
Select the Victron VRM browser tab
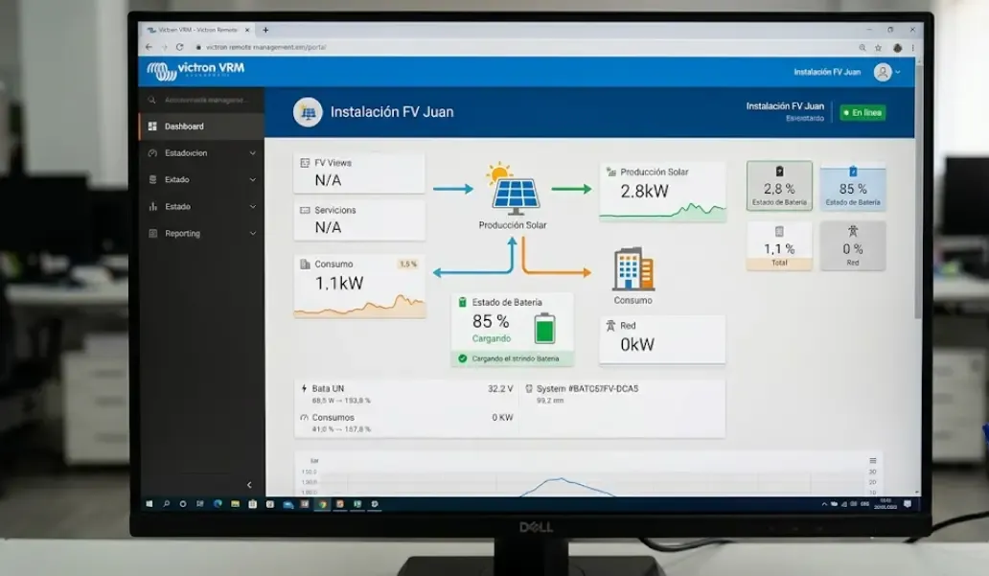pos(198,30)
